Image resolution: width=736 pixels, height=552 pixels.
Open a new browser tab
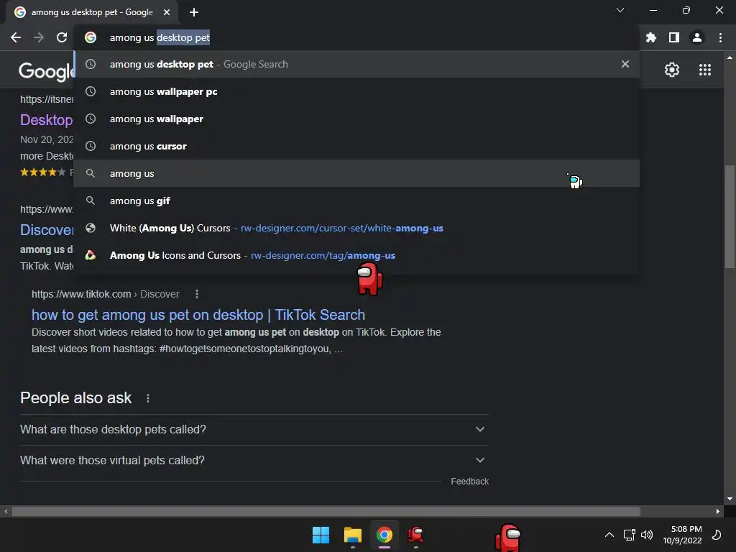[194, 12]
